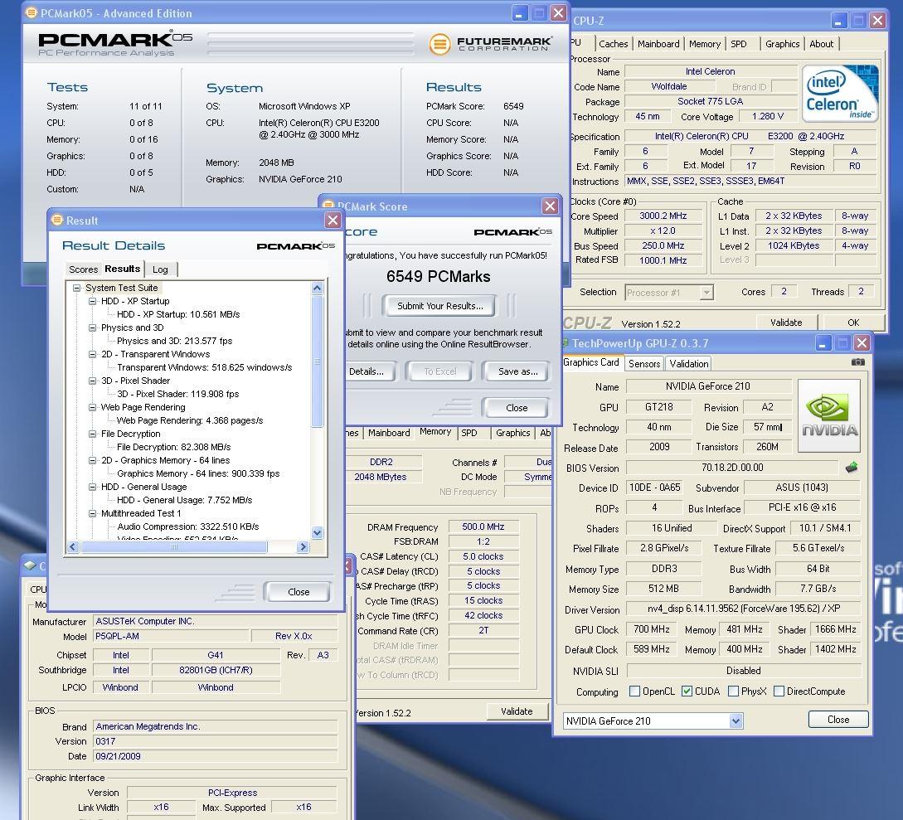This screenshot has height=820, width=903.
Task: Click the PCMark05 title bar icon
Action: point(32,12)
